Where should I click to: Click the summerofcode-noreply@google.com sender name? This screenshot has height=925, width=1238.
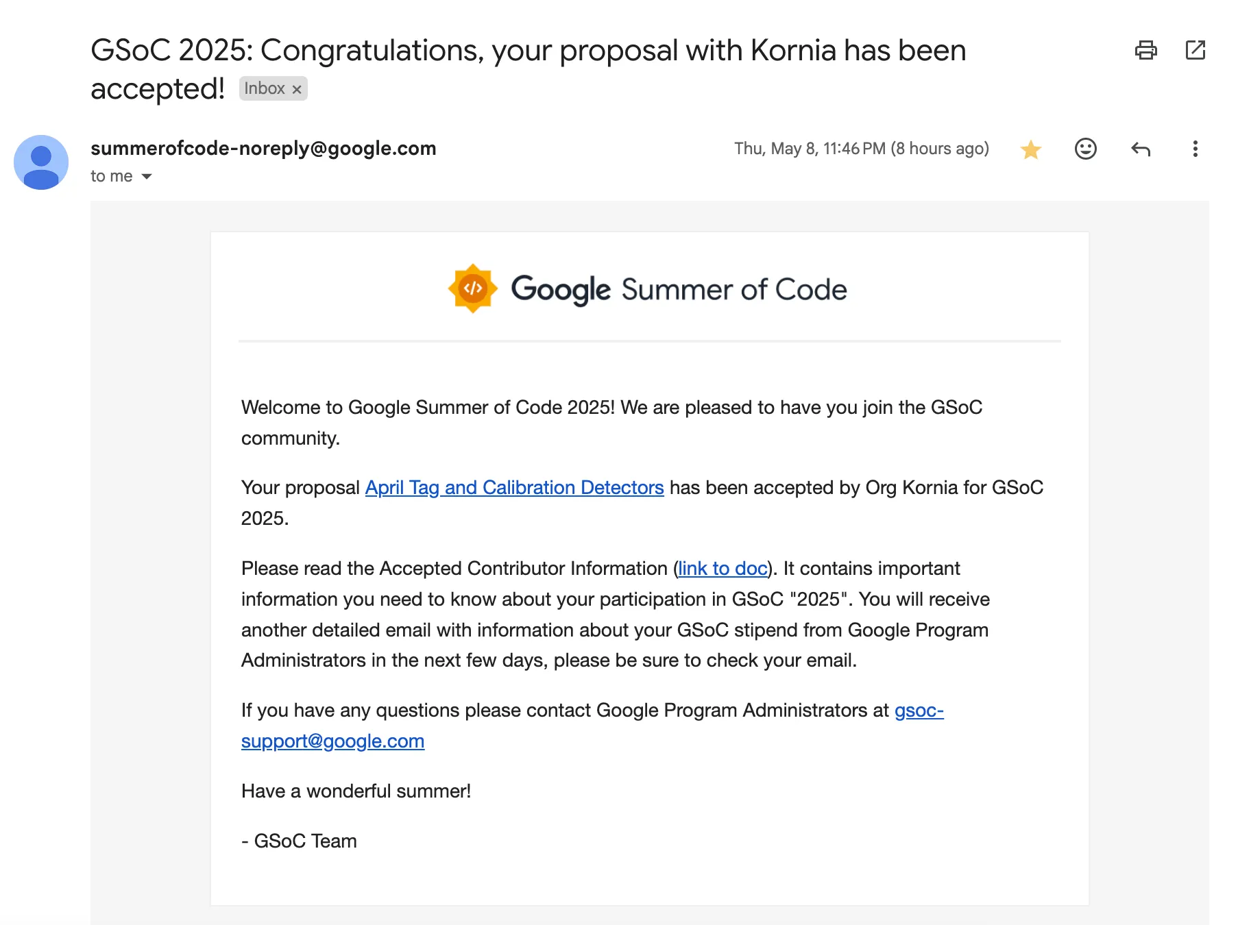263,148
